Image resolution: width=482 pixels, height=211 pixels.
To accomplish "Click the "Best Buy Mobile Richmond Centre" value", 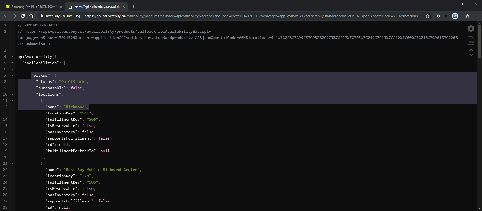I will [x=102, y=170].
